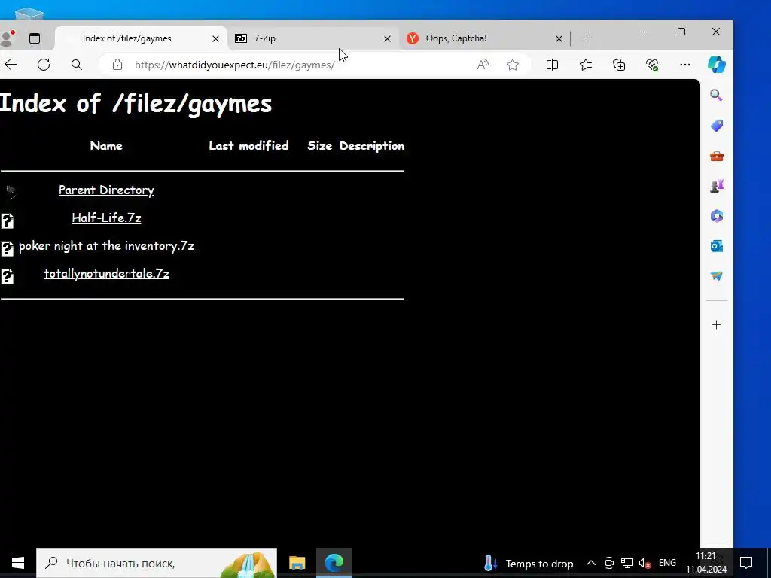Open a new tab with the plus button
The width and height of the screenshot is (771, 578).
587,38
